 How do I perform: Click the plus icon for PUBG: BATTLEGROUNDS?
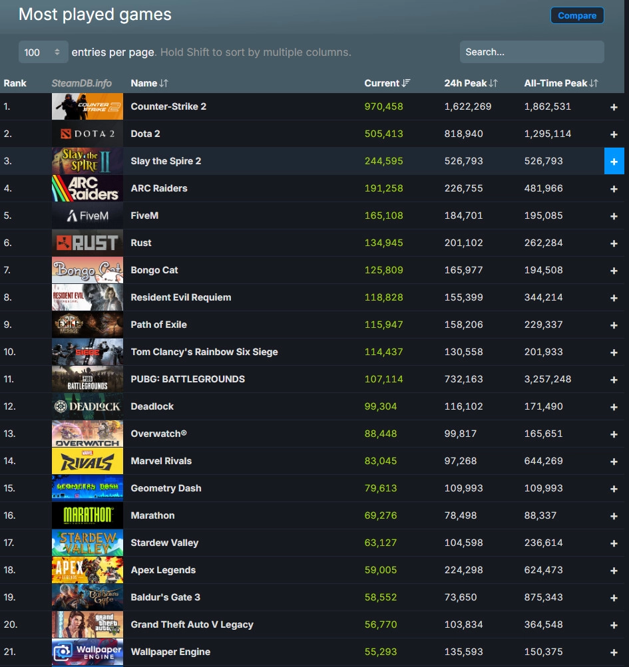pyautogui.click(x=614, y=380)
